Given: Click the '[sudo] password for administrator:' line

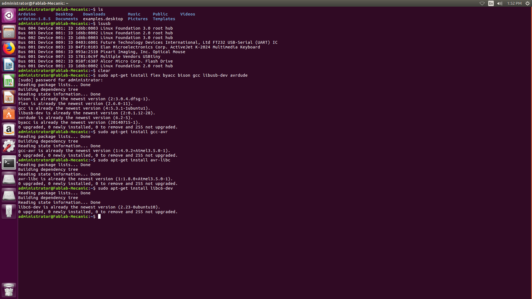Looking at the screenshot, I should (x=60, y=80).
